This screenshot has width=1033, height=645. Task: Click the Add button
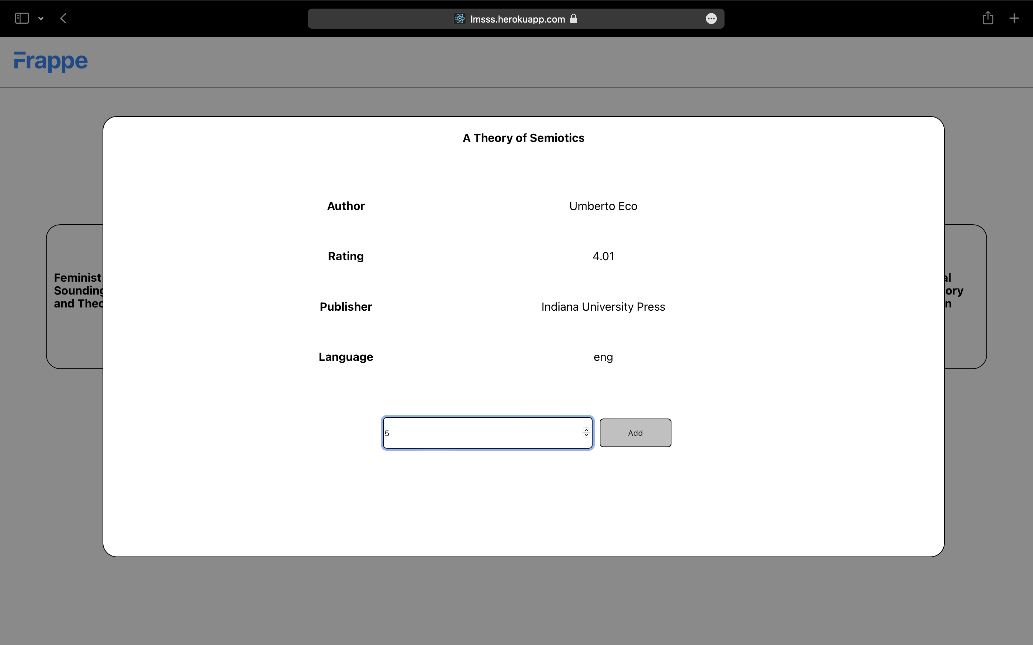point(635,433)
